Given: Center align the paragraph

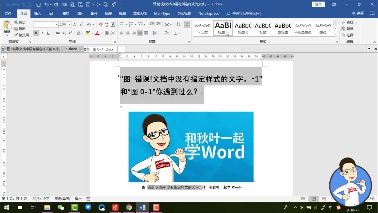Looking at the screenshot, I should point(128,33).
